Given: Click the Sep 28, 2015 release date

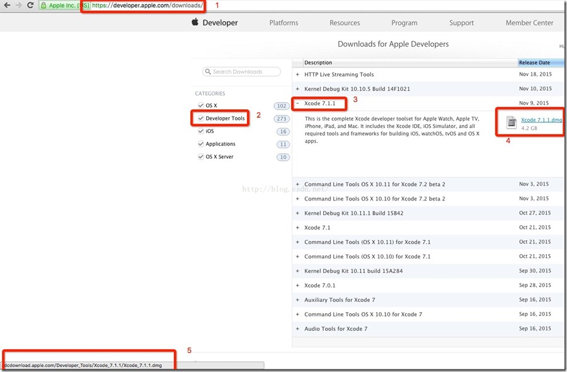Looking at the screenshot, I should (x=535, y=285).
